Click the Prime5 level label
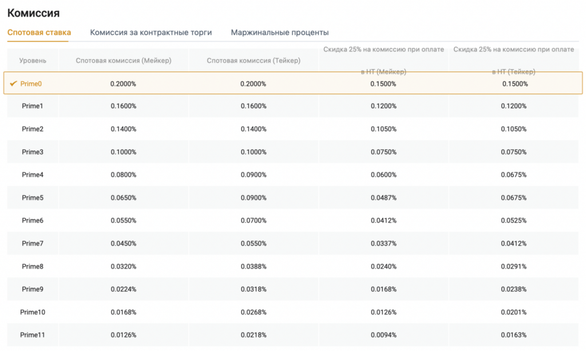This screenshot has height=351, width=586. point(33,198)
